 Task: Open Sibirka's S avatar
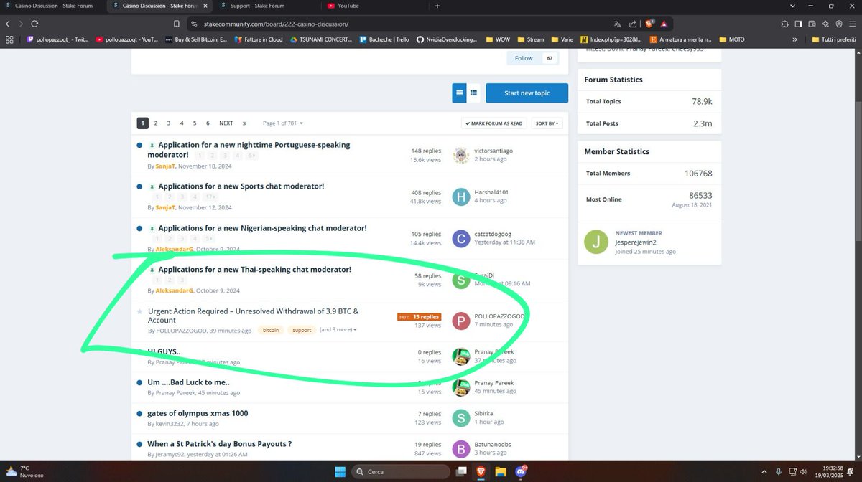(x=461, y=418)
